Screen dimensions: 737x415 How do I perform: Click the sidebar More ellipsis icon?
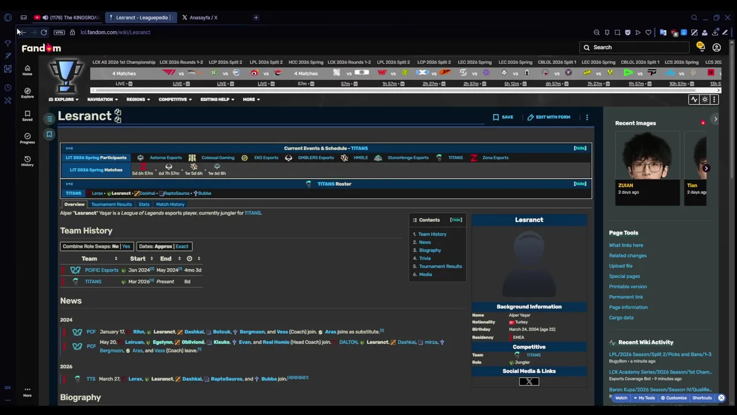(27, 391)
